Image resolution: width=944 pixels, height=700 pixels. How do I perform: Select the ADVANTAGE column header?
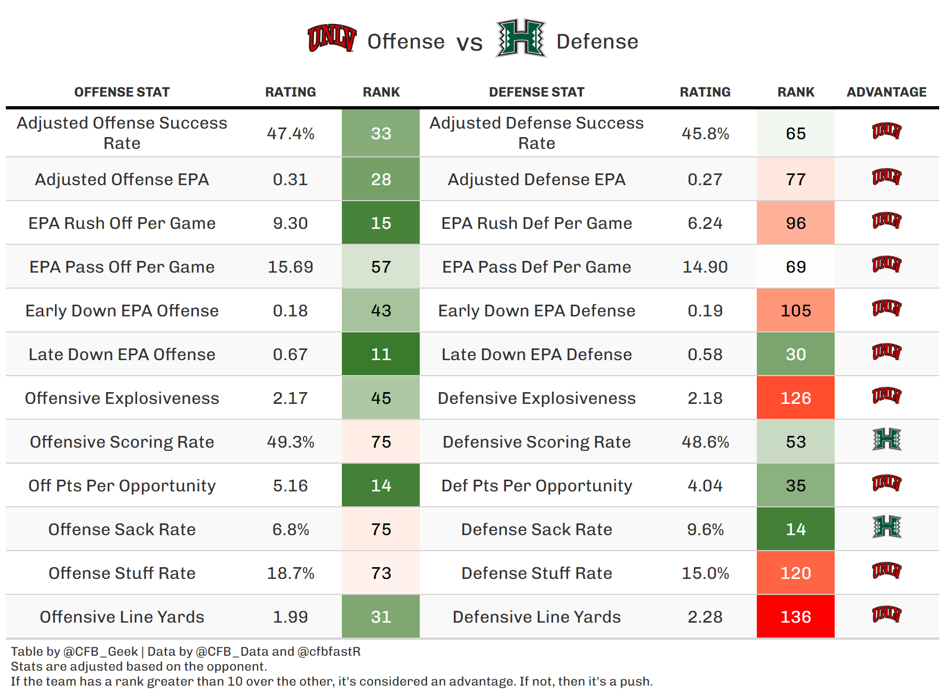click(x=886, y=92)
